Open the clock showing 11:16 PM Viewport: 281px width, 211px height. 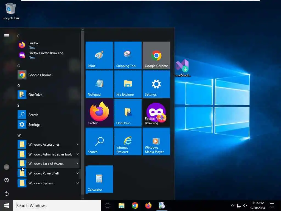tap(257, 206)
